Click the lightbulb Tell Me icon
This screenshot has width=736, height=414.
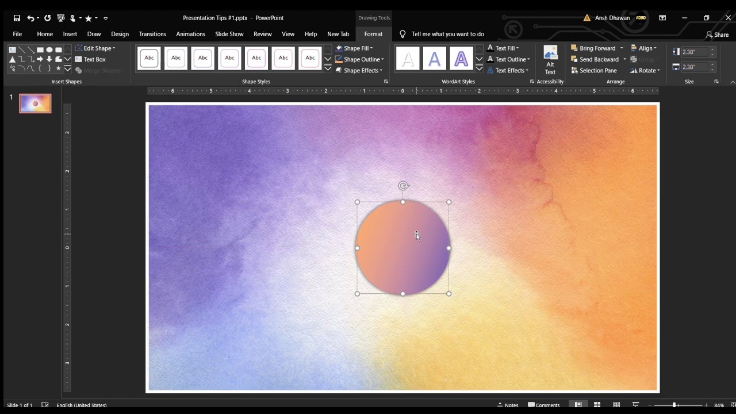click(402, 34)
